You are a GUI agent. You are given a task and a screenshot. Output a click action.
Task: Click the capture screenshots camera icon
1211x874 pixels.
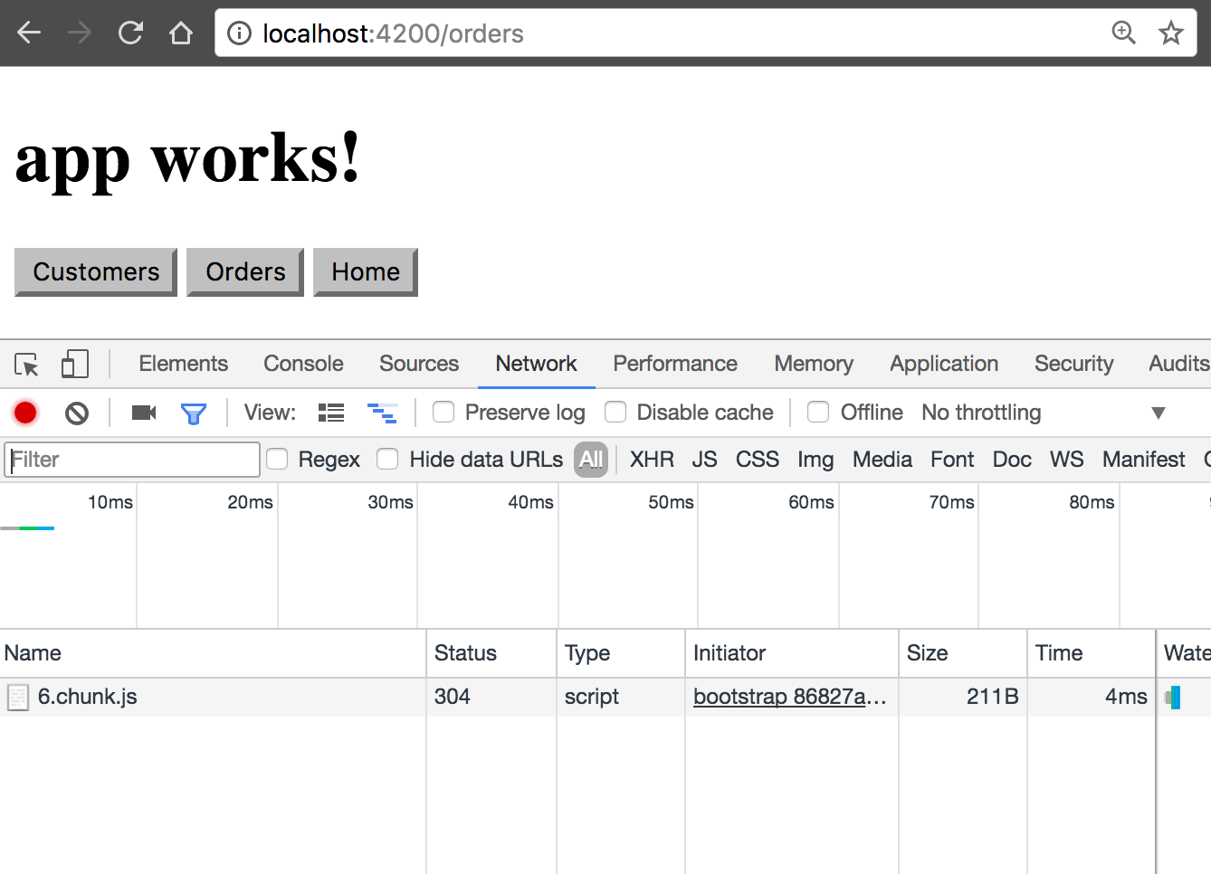[x=143, y=413]
